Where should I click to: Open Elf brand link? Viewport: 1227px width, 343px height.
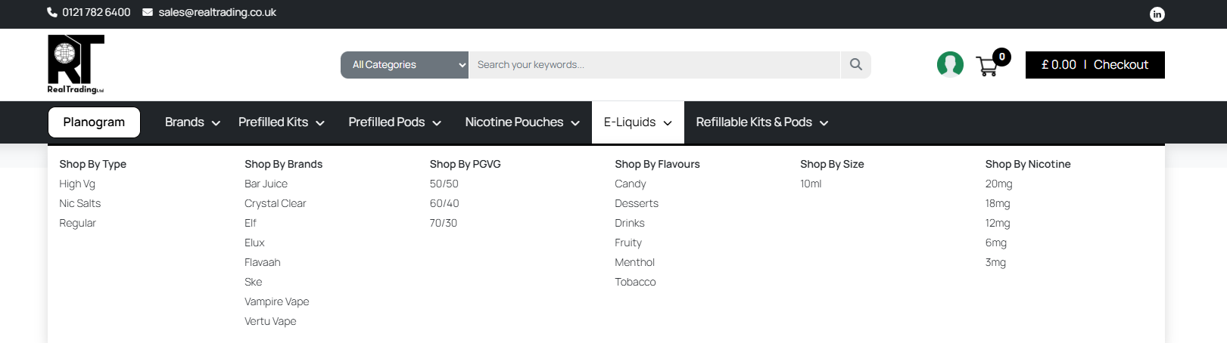pyautogui.click(x=251, y=223)
